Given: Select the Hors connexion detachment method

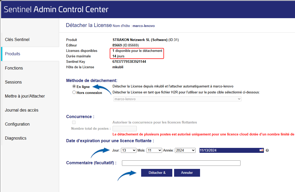Looking at the screenshot, I should click(x=74, y=92).
